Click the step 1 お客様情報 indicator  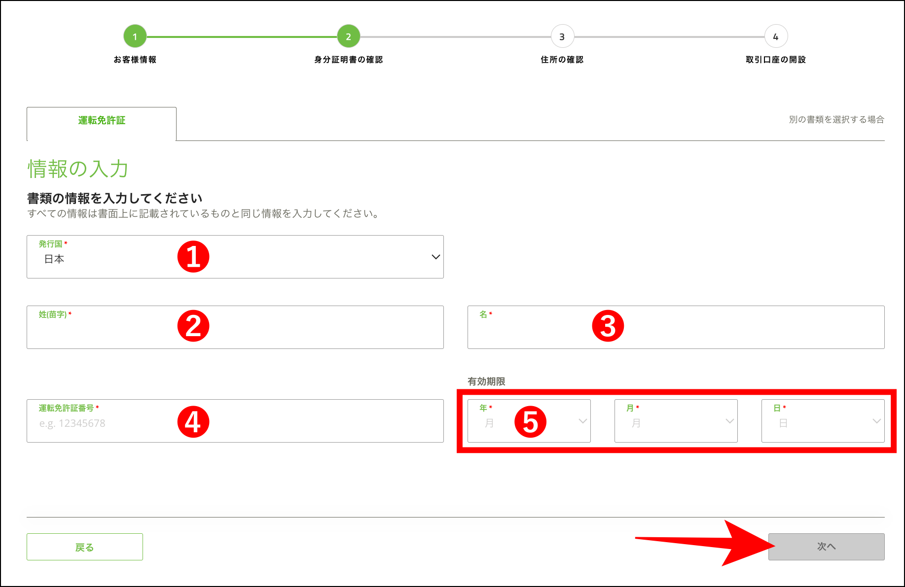(x=135, y=36)
